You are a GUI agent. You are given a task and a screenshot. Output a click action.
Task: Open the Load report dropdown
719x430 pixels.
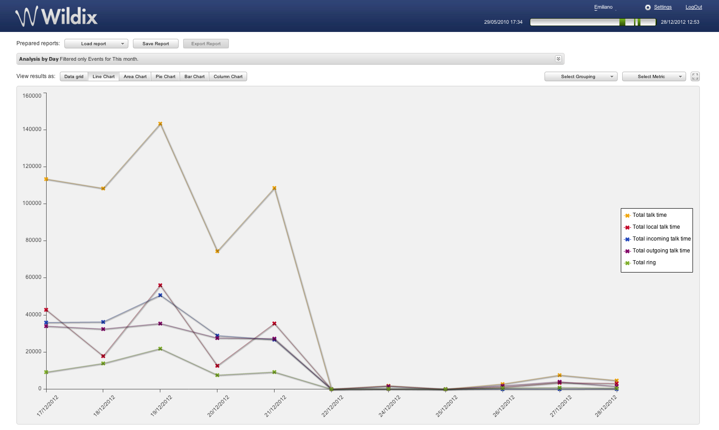tap(96, 44)
